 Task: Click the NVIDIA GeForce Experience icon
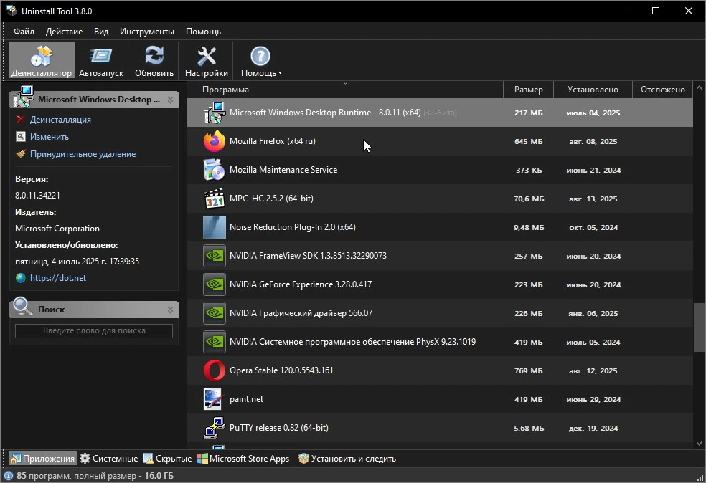215,284
